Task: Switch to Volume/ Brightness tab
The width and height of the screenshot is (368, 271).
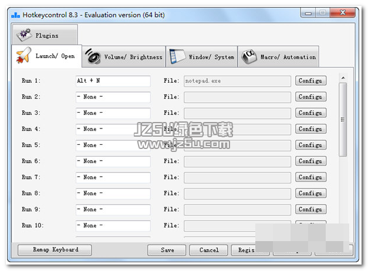Action: [x=124, y=57]
